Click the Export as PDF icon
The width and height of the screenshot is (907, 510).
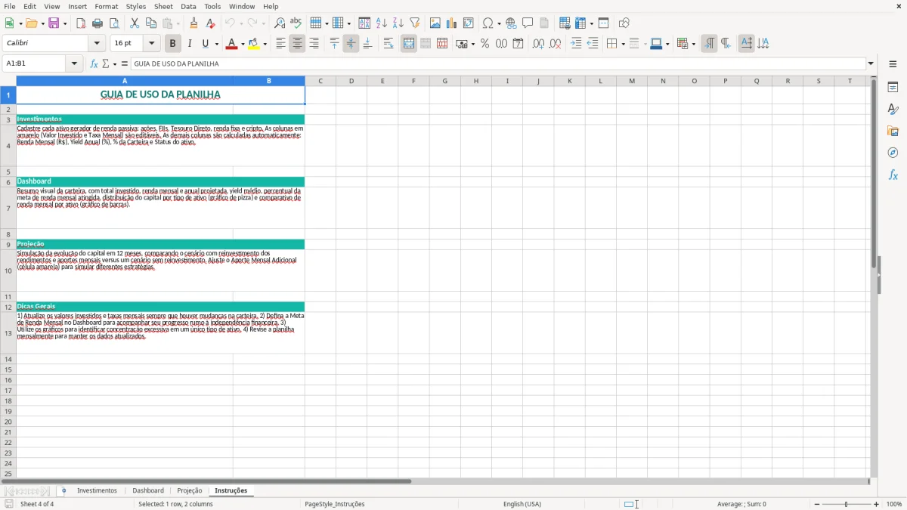point(81,23)
